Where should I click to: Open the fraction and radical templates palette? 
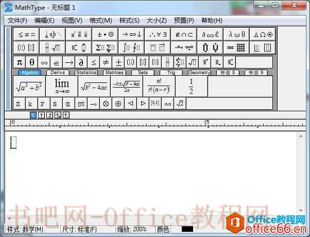[53, 47]
